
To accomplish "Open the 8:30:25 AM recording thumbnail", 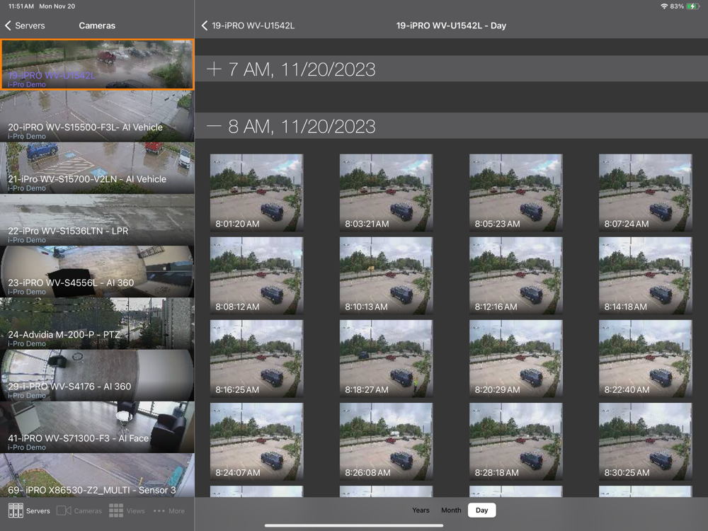I will click(645, 442).
